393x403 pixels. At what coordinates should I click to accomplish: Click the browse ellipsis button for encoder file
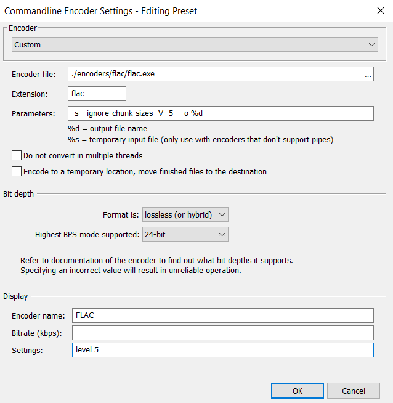(x=368, y=75)
